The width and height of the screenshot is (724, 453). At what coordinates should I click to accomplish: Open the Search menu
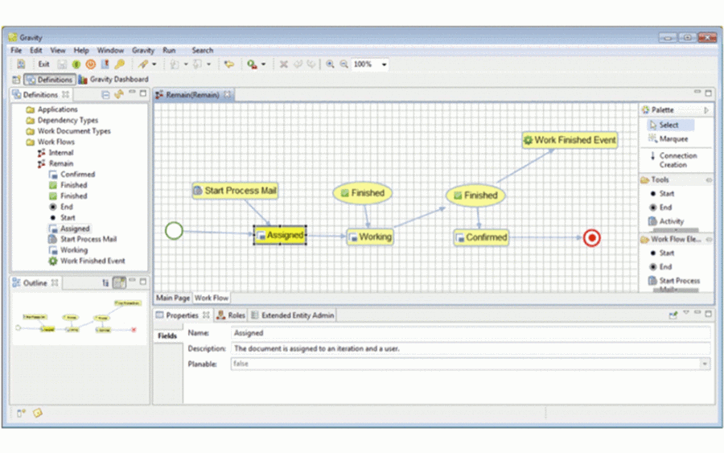pyautogui.click(x=202, y=51)
